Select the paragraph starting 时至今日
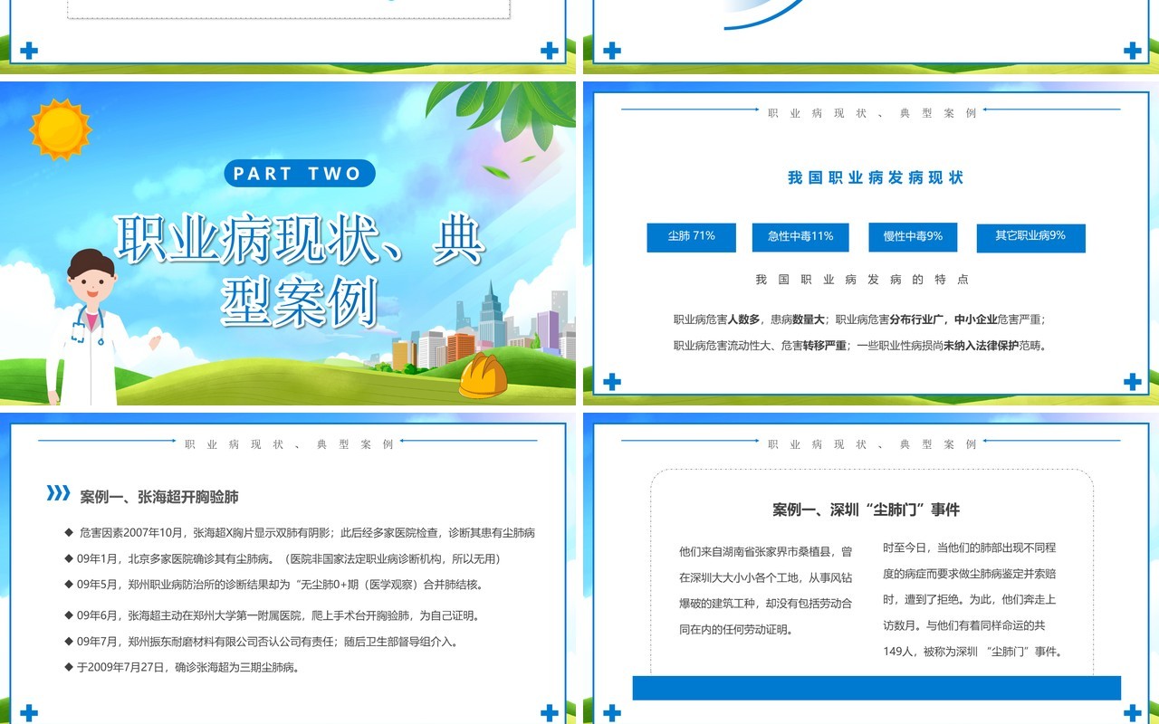Viewport: 1159px width, 724px height. pos(972,599)
